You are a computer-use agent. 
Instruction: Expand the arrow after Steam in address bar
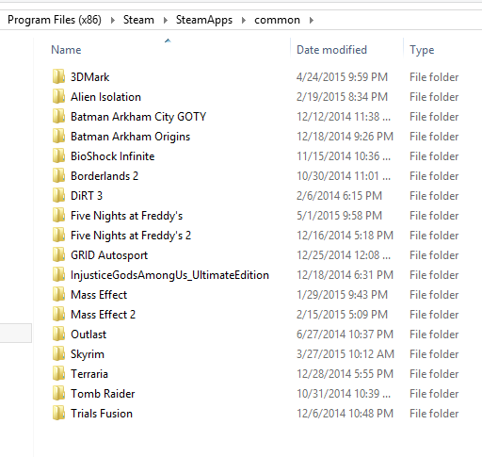click(166, 20)
